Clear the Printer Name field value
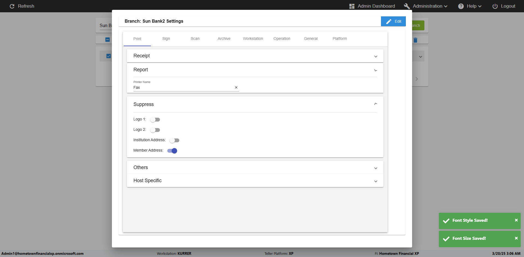The height and width of the screenshot is (257, 524). tap(236, 87)
